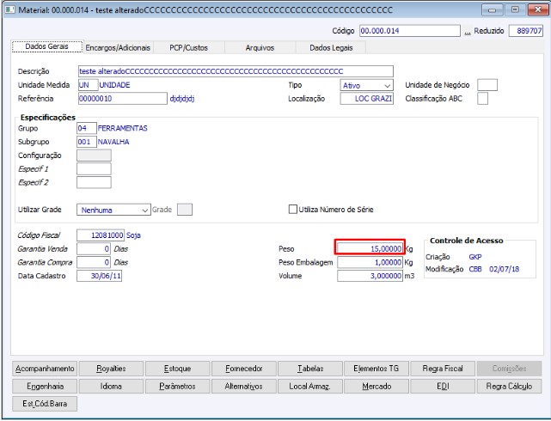Click the NAVALHA subgroup name text
Image resolution: width=551 pixels, height=421 pixels.
tap(113, 142)
